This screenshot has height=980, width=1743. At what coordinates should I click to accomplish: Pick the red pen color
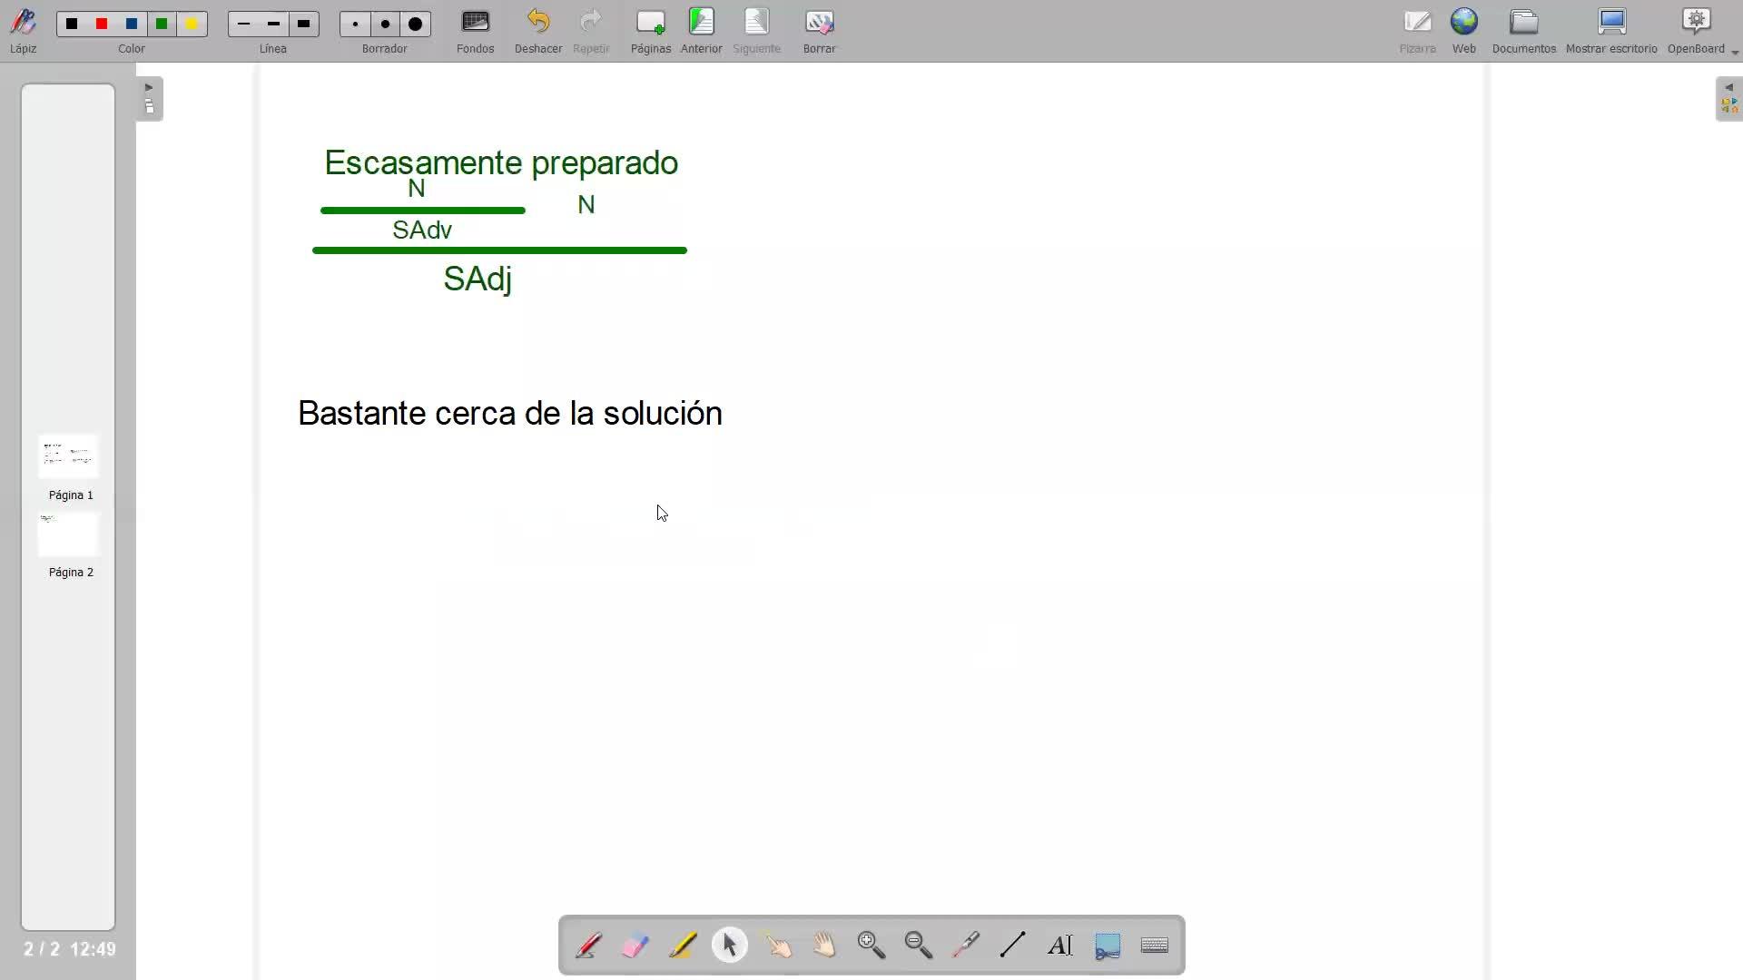(x=102, y=24)
